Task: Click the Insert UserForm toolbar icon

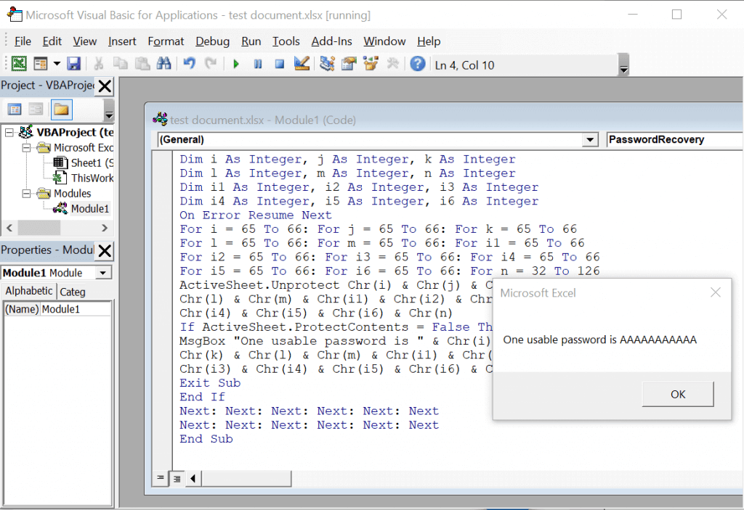Action: [41, 64]
